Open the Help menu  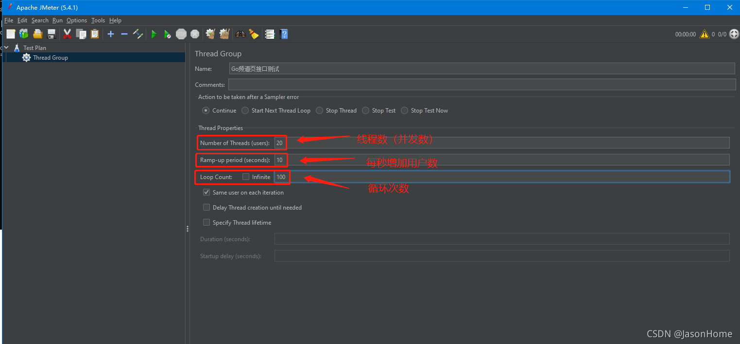pyautogui.click(x=115, y=20)
